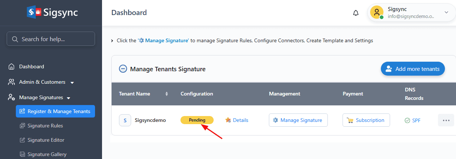Click the Signature Editor sidebar icon
Screen dimensions: 456x159
click(x=22, y=140)
